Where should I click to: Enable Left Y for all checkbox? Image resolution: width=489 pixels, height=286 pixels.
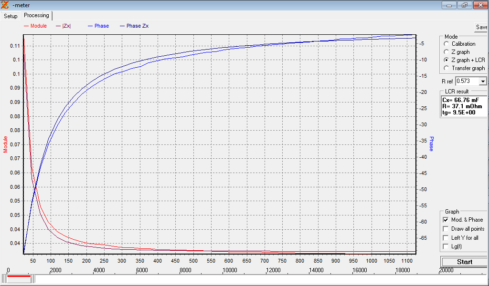point(446,238)
